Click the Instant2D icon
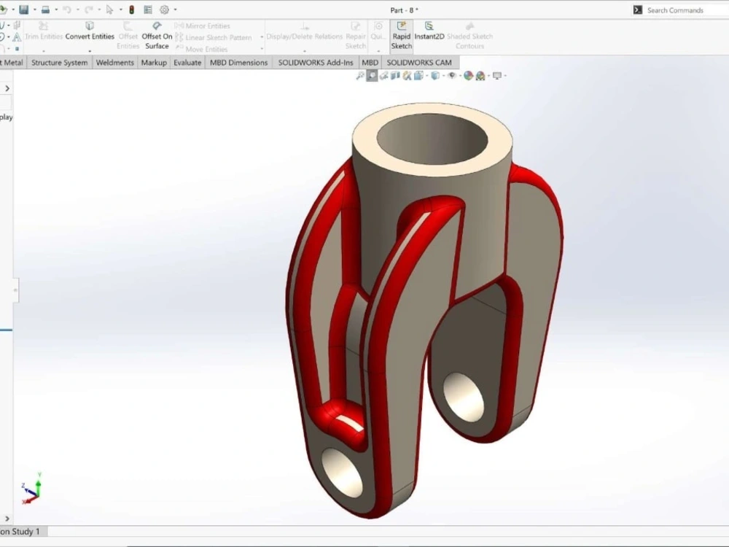The image size is (729, 547). [x=429, y=31]
